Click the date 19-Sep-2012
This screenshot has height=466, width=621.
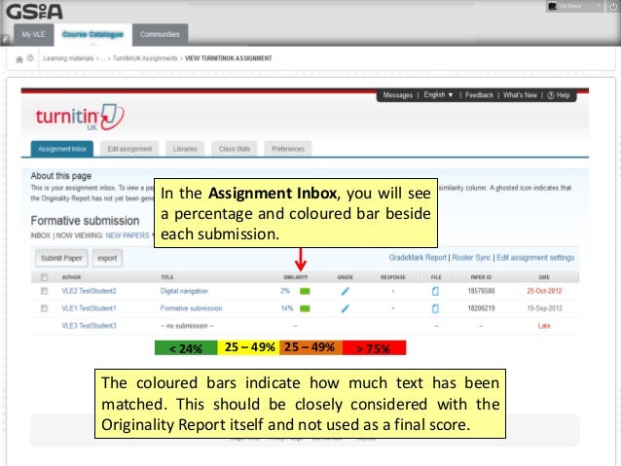tap(544, 308)
